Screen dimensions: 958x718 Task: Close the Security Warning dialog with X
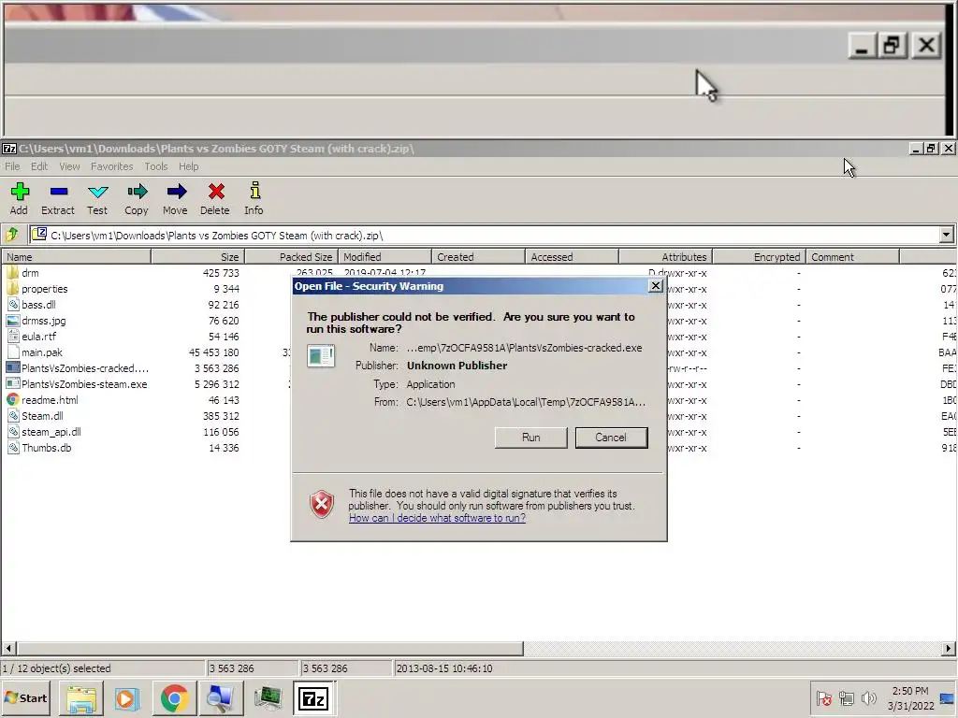click(656, 286)
